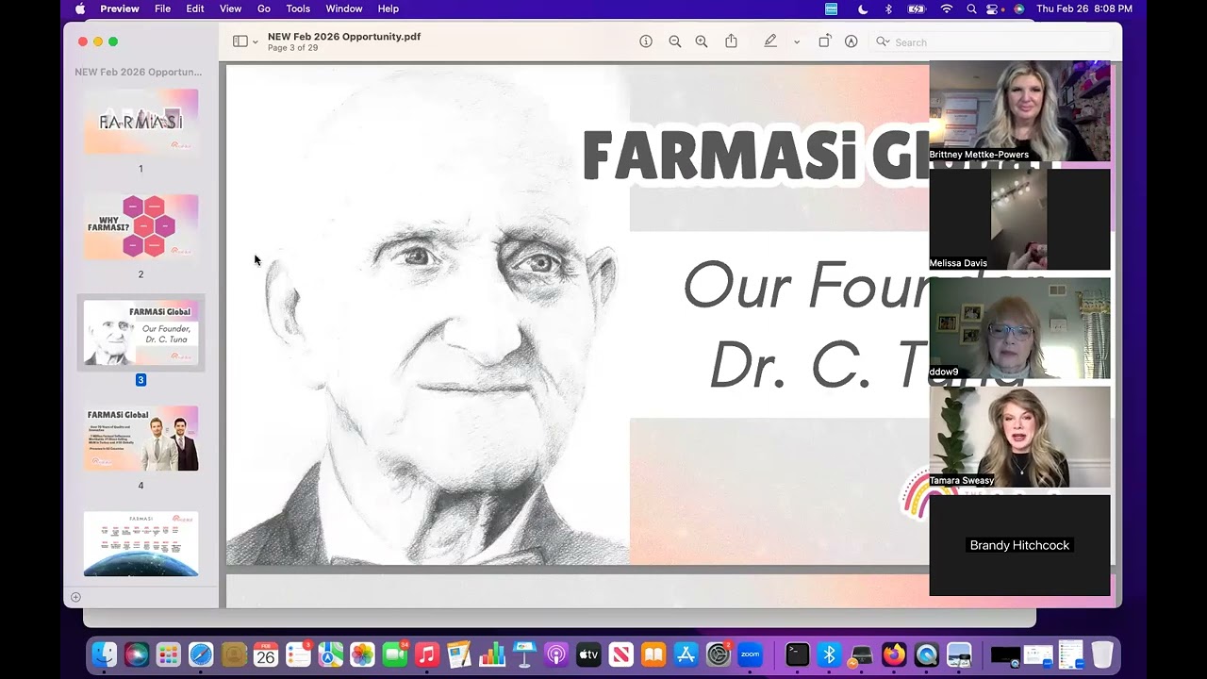Open the View menu
This screenshot has height=679, width=1207.
[230, 8]
